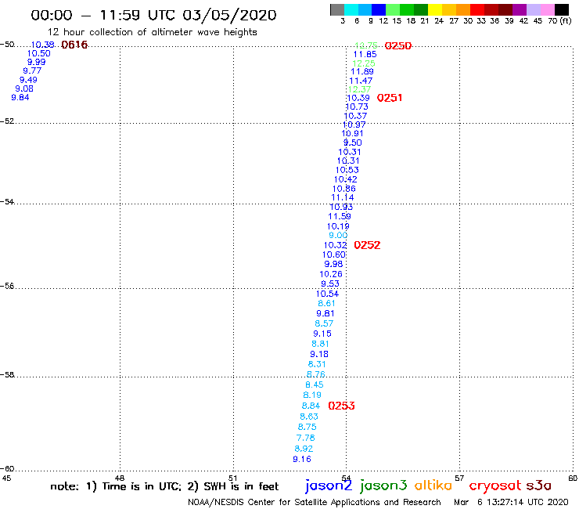Click the red time label 0250
This screenshot has height=509, width=579.
click(398, 46)
